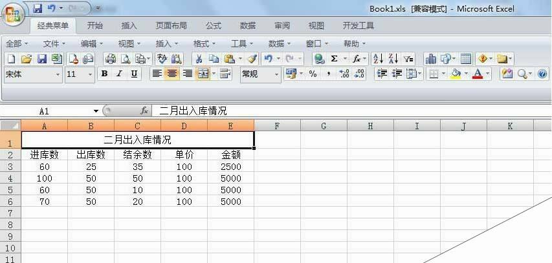Image resolution: width=552 pixels, height=263 pixels.
Task: Open the 帮助 classic menu
Action: [x=355, y=44]
